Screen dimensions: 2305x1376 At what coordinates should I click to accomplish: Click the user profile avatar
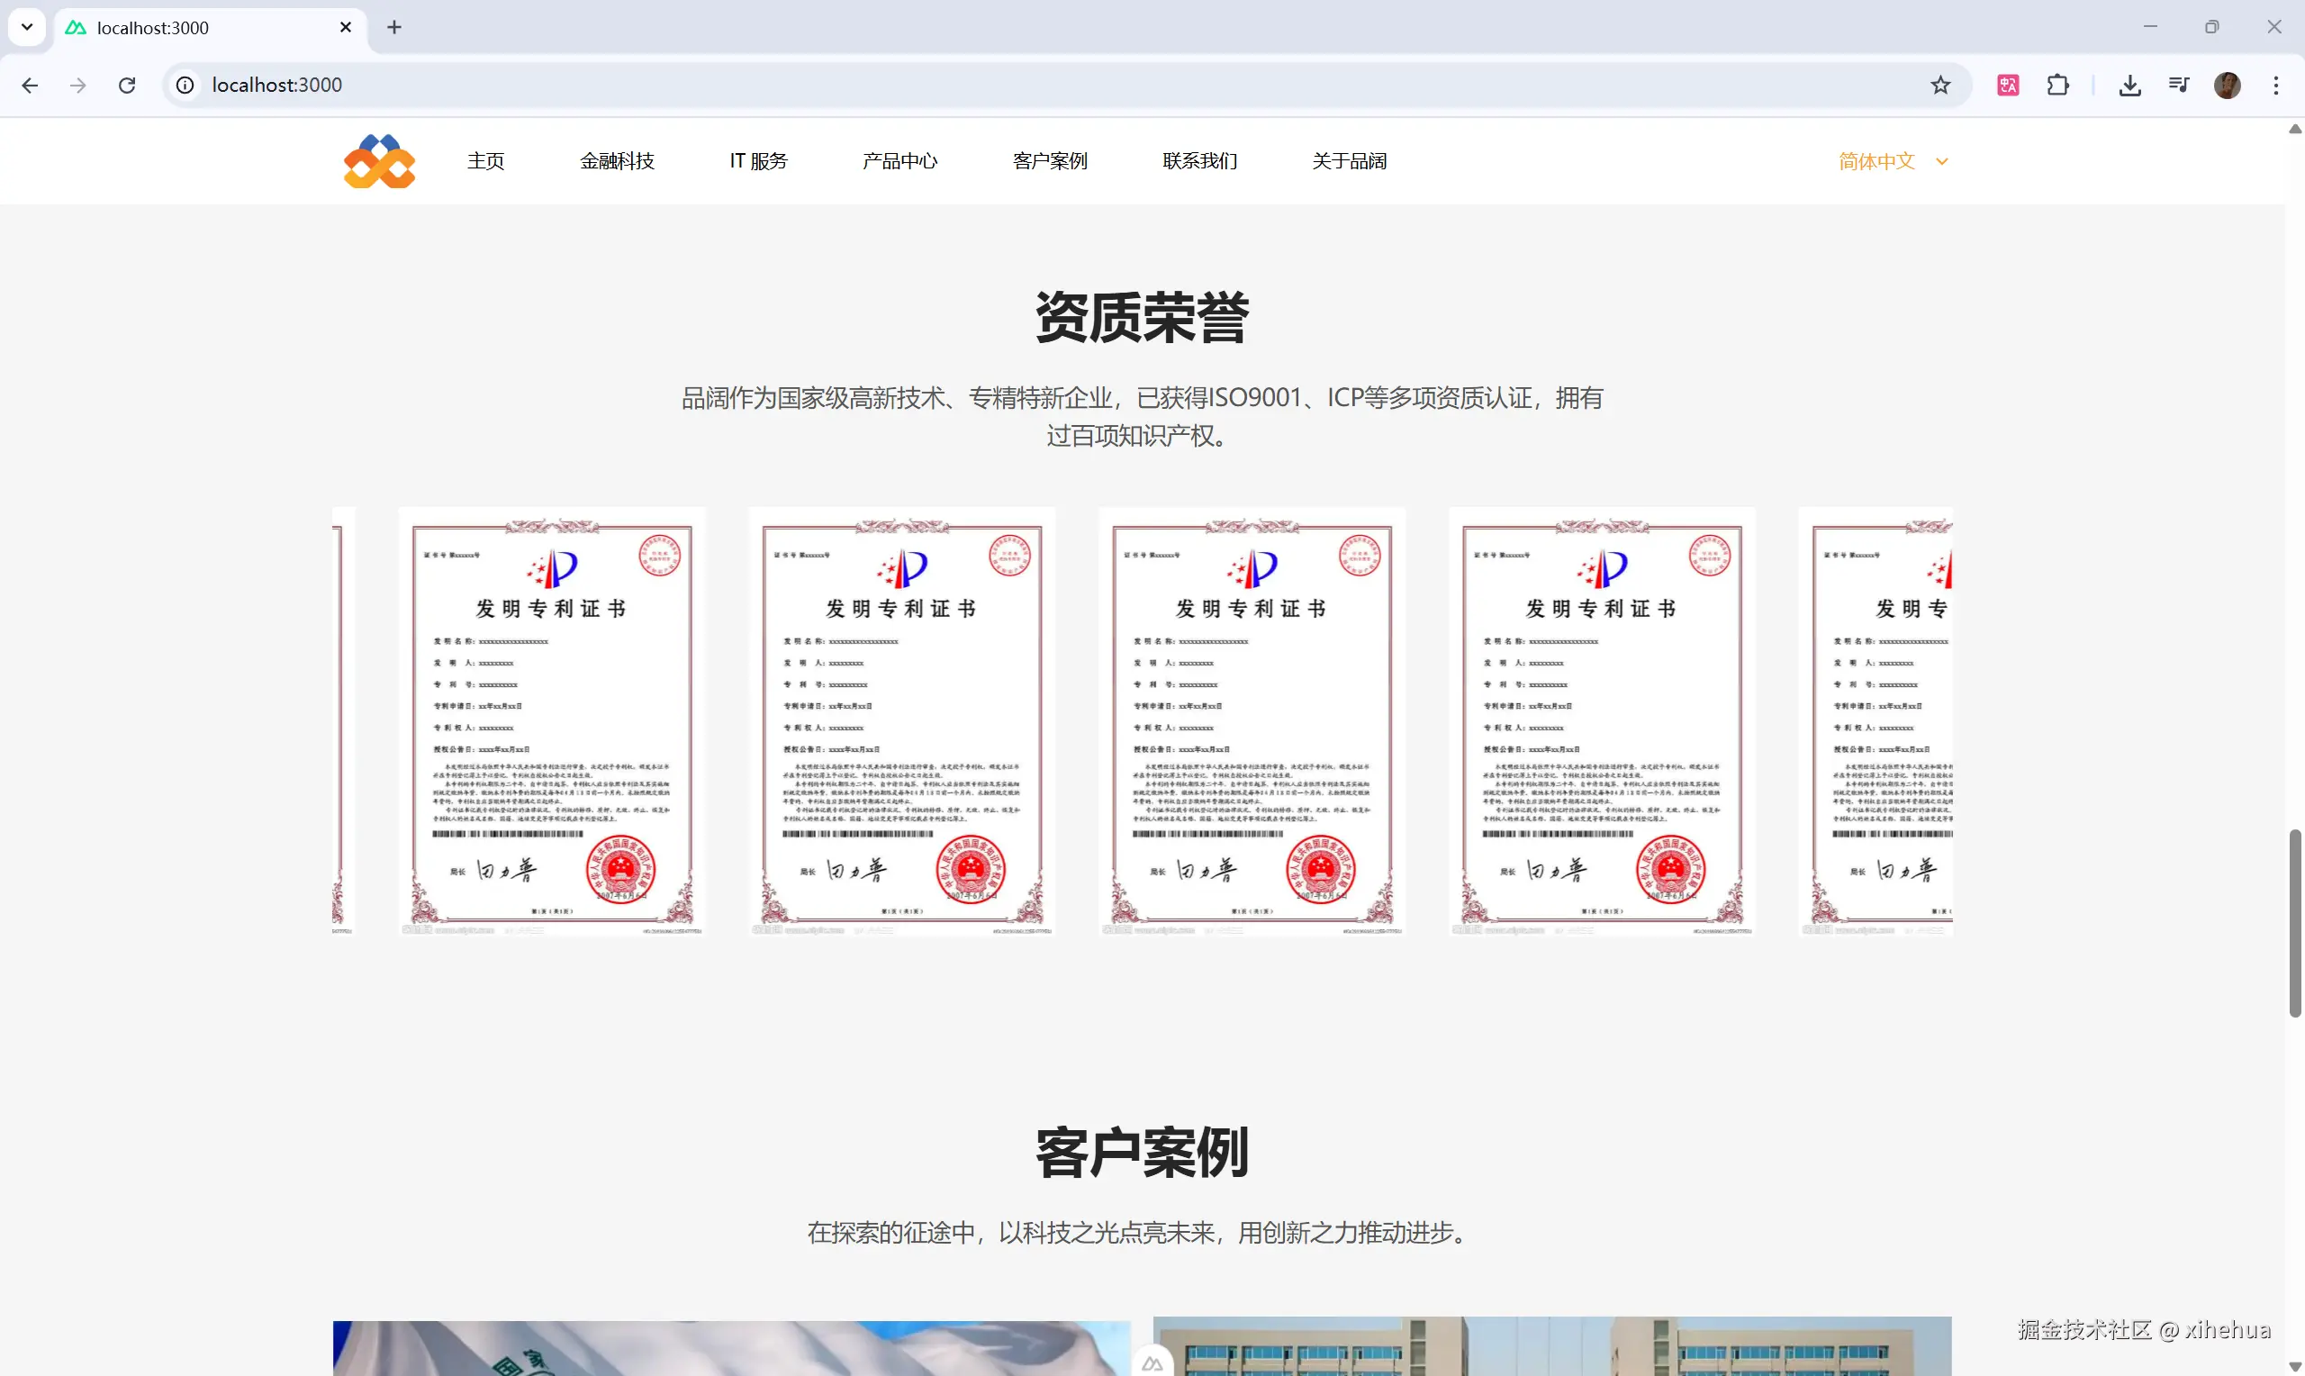pos(2228,86)
